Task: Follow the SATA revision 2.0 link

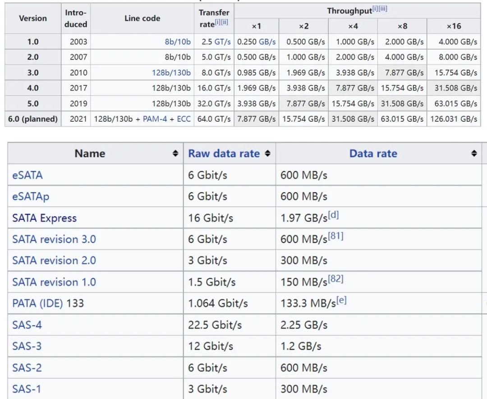Action: (x=54, y=261)
